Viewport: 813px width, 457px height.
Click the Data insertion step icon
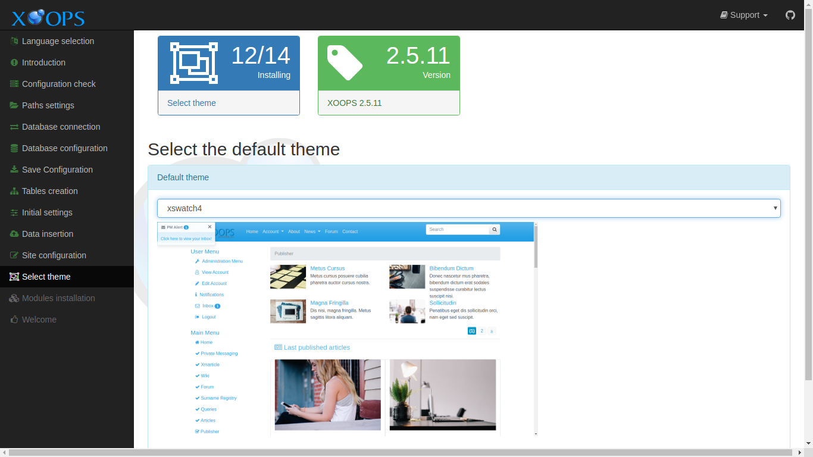pyautogui.click(x=12, y=234)
